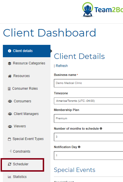Click the Business name input field
The width and height of the screenshot is (123, 182).
tap(89, 83)
